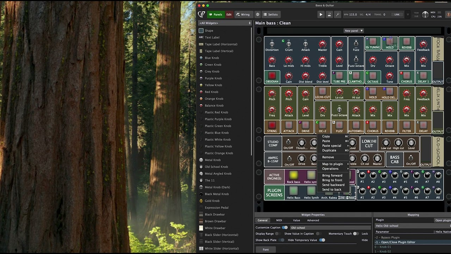Expand the New panel dropdown
The image size is (451, 254).
(353, 31)
